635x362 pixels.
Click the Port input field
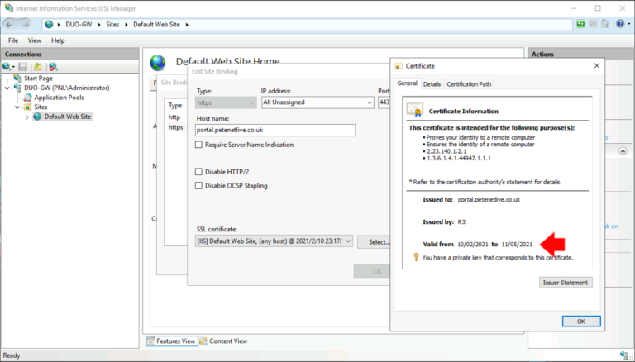[x=384, y=102]
